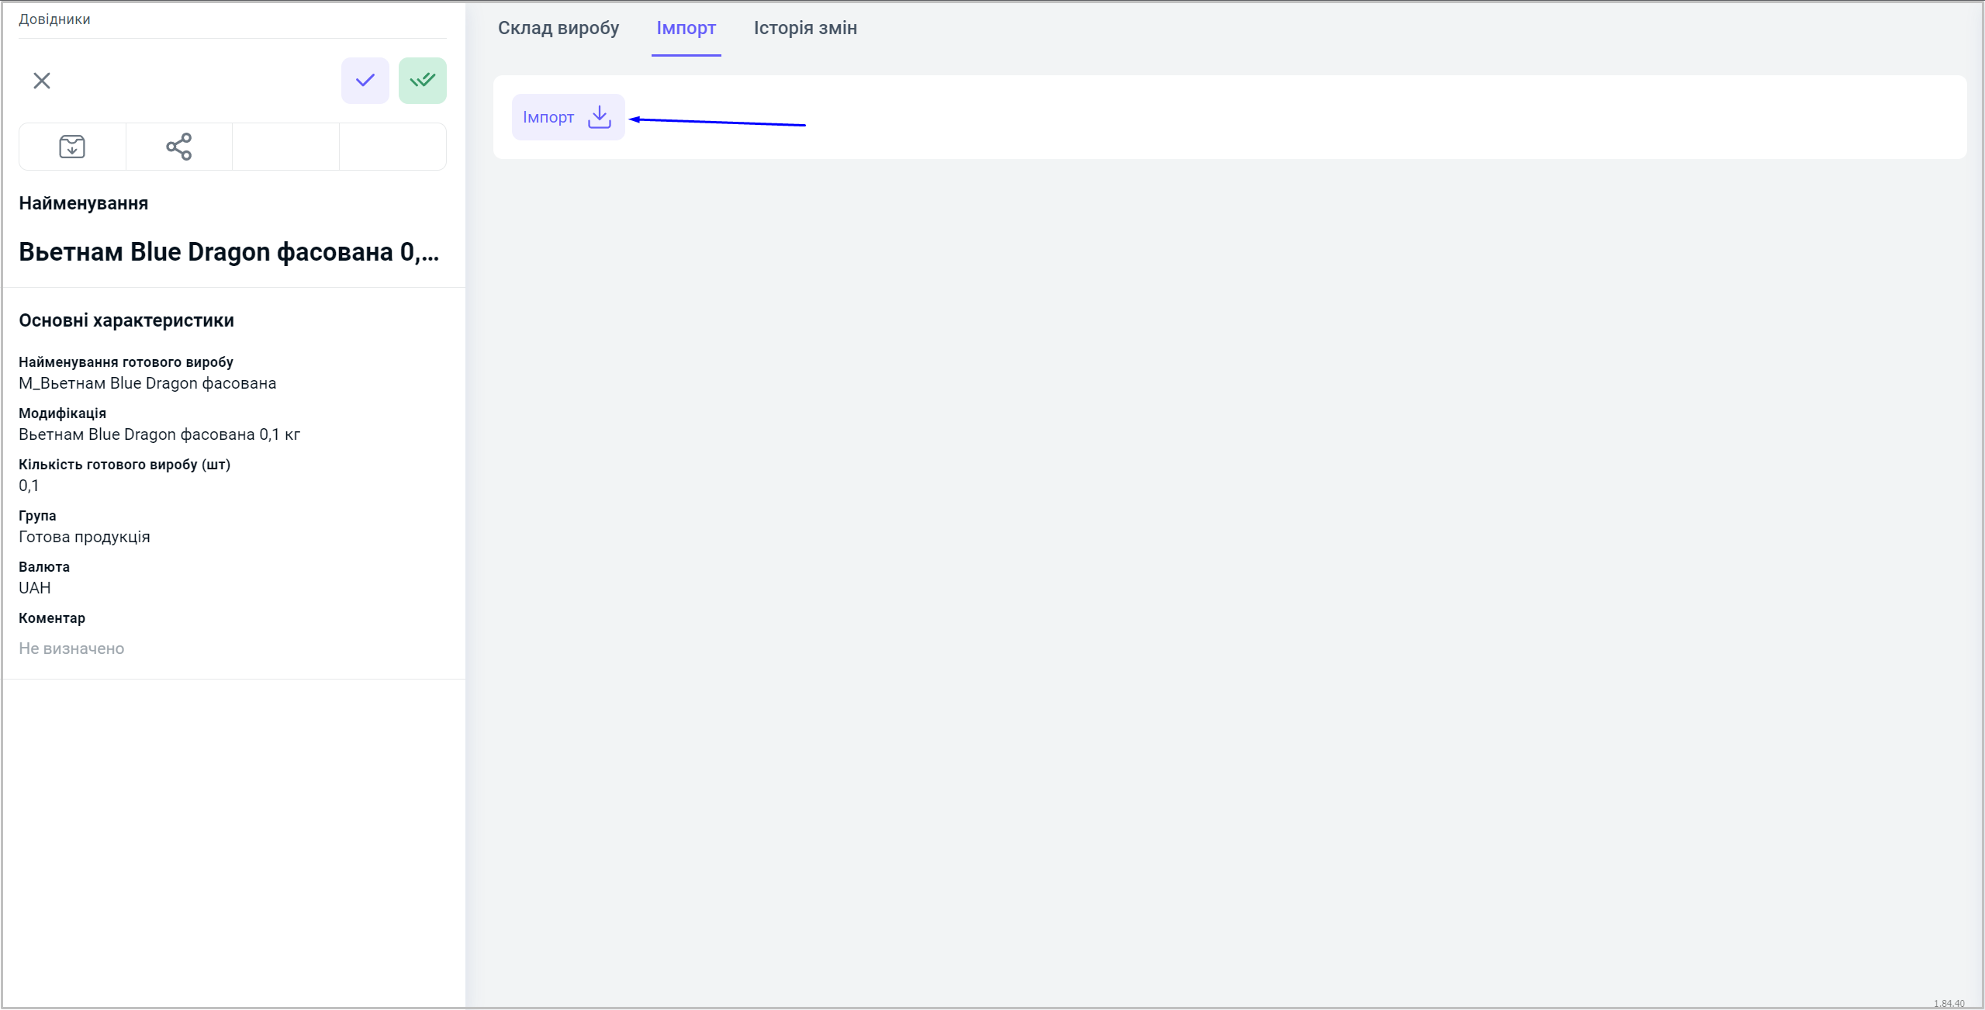Select the Імпорт tab

pos(686,28)
